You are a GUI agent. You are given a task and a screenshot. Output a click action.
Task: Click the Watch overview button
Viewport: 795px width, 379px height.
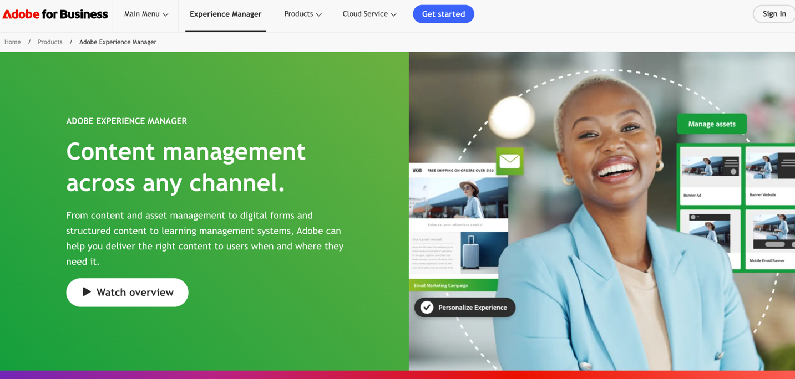[x=127, y=292]
